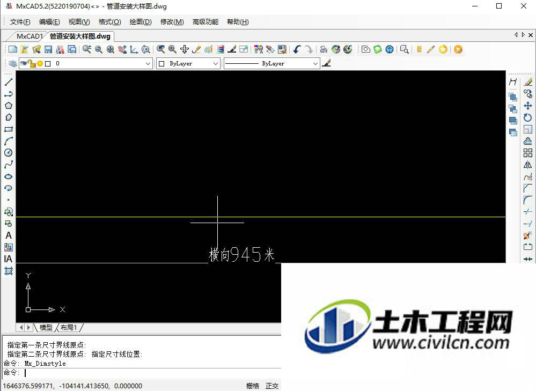Viewport: 536px width, 391px height.
Task: Click the layout tabs scroll-left arrow
Action: [x=21, y=327]
